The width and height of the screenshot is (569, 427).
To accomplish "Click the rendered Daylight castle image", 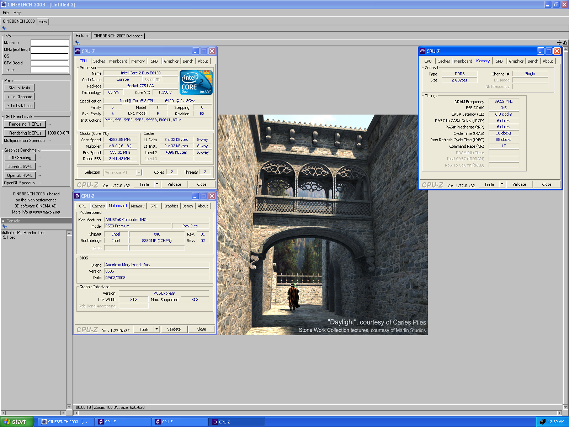I will tap(323, 225).
